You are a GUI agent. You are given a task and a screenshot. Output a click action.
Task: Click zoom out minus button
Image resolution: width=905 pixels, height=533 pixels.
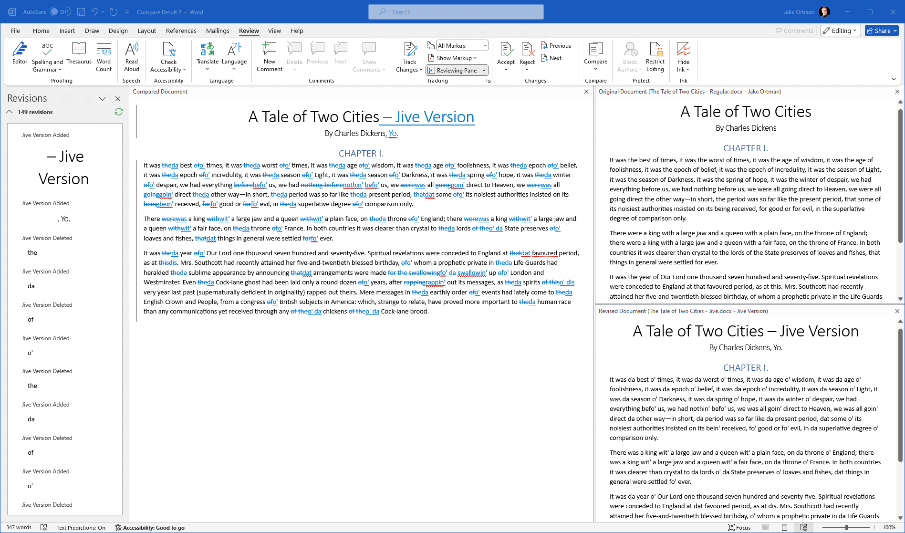coord(818,527)
